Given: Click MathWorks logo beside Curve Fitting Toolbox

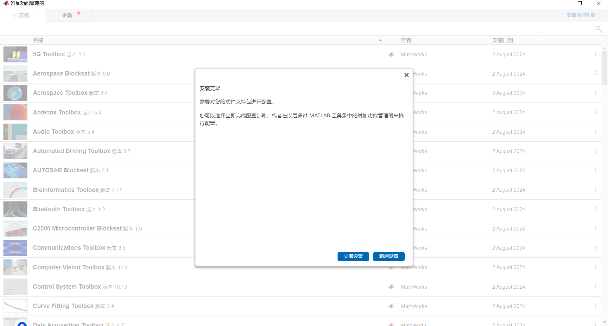Looking at the screenshot, I should 391,306.
